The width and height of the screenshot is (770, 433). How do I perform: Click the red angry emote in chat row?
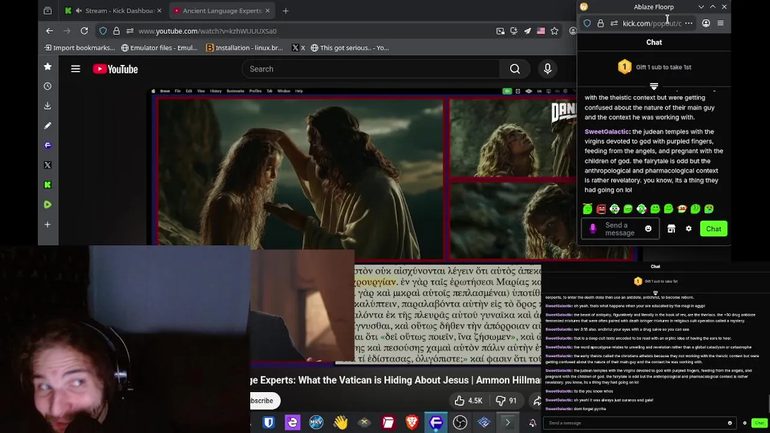601,209
